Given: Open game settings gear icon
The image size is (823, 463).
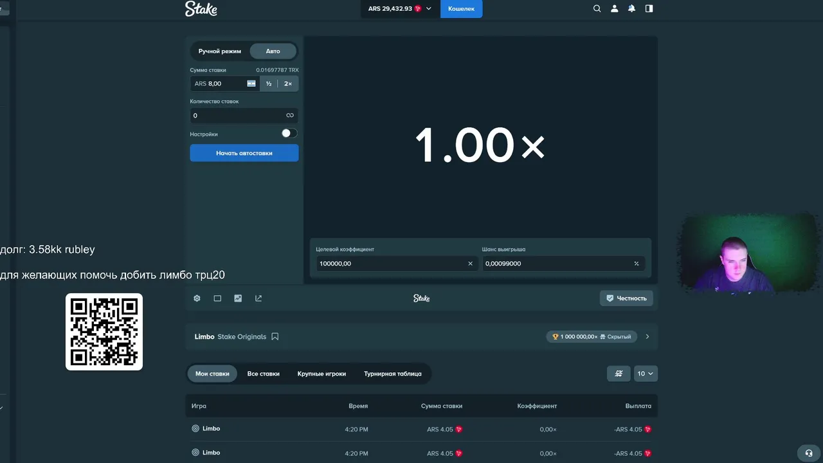Looking at the screenshot, I should tap(197, 298).
